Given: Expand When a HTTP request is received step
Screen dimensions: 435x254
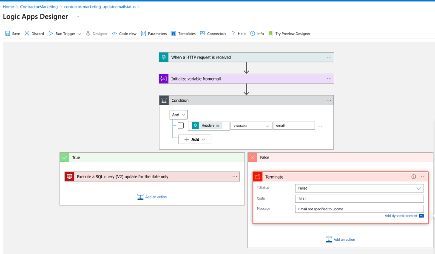Looking at the screenshot, I should click(246, 57).
